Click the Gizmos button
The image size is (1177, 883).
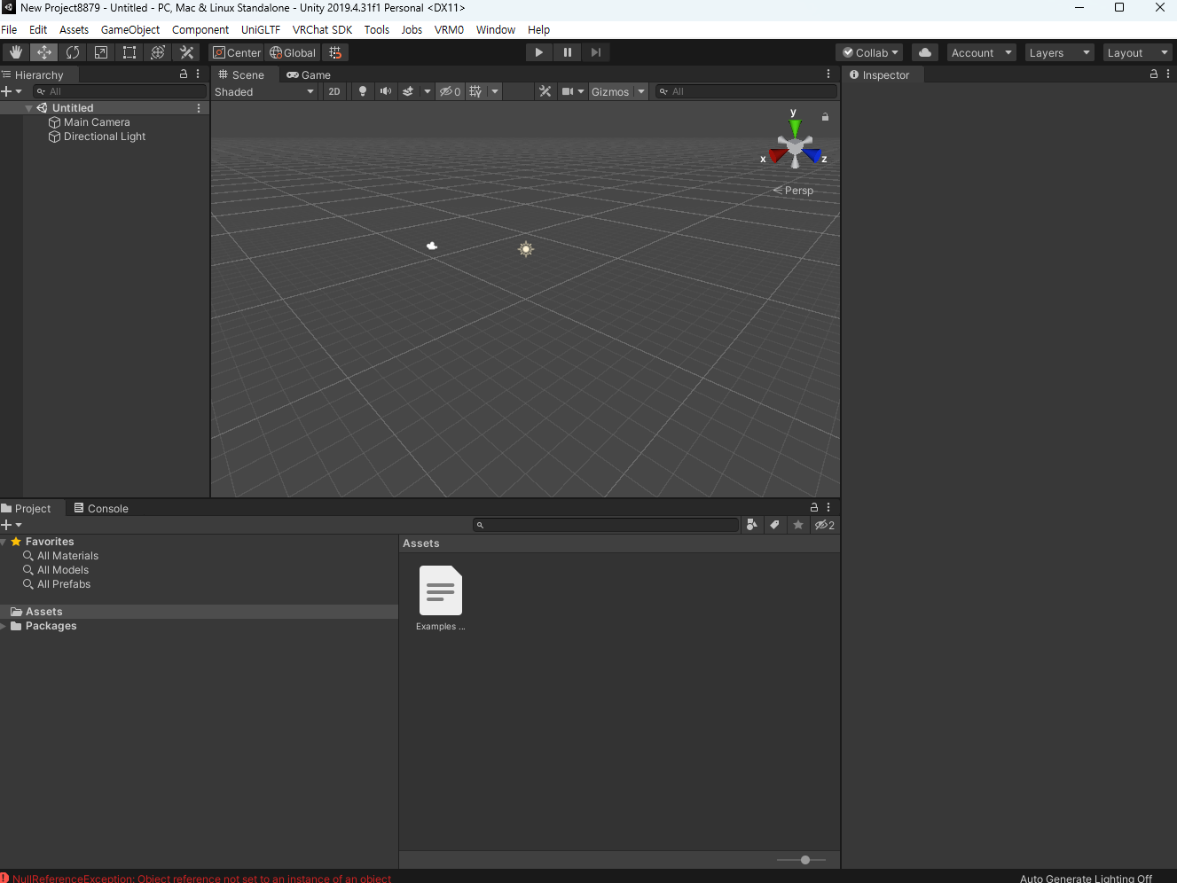(x=610, y=91)
